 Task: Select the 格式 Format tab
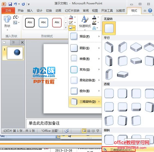pyautogui.click(x=134, y=11)
